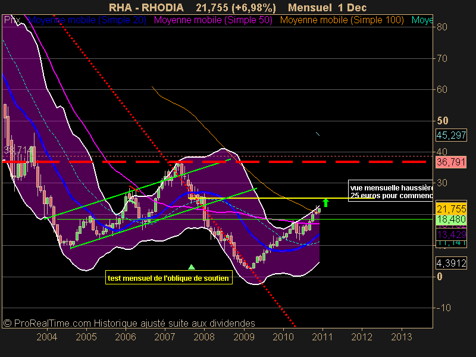
Task: Click the 2010 year label on the time axis
Action: (x=283, y=337)
